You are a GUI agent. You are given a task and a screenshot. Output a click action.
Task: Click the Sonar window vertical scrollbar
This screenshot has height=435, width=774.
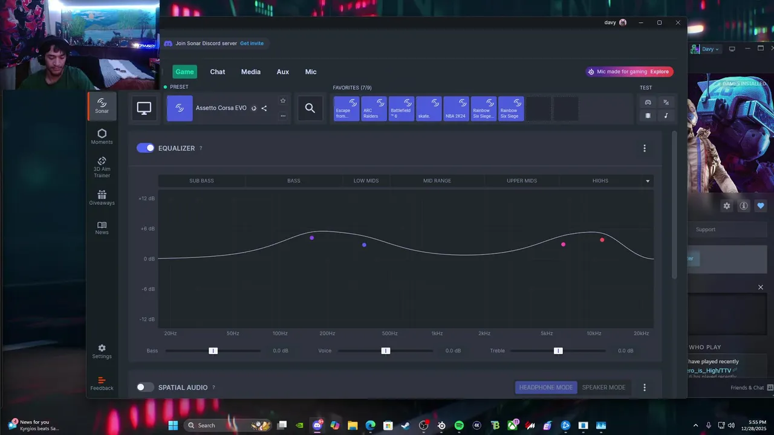coord(675,205)
